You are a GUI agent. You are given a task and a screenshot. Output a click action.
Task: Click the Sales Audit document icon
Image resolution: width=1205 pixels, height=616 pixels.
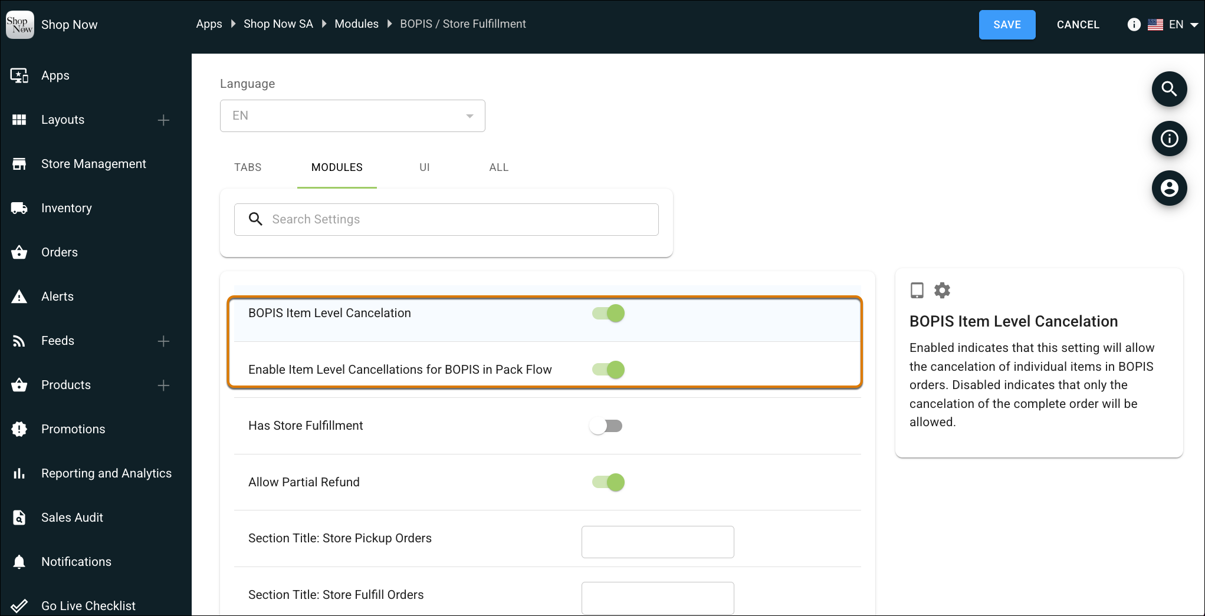pos(19,518)
